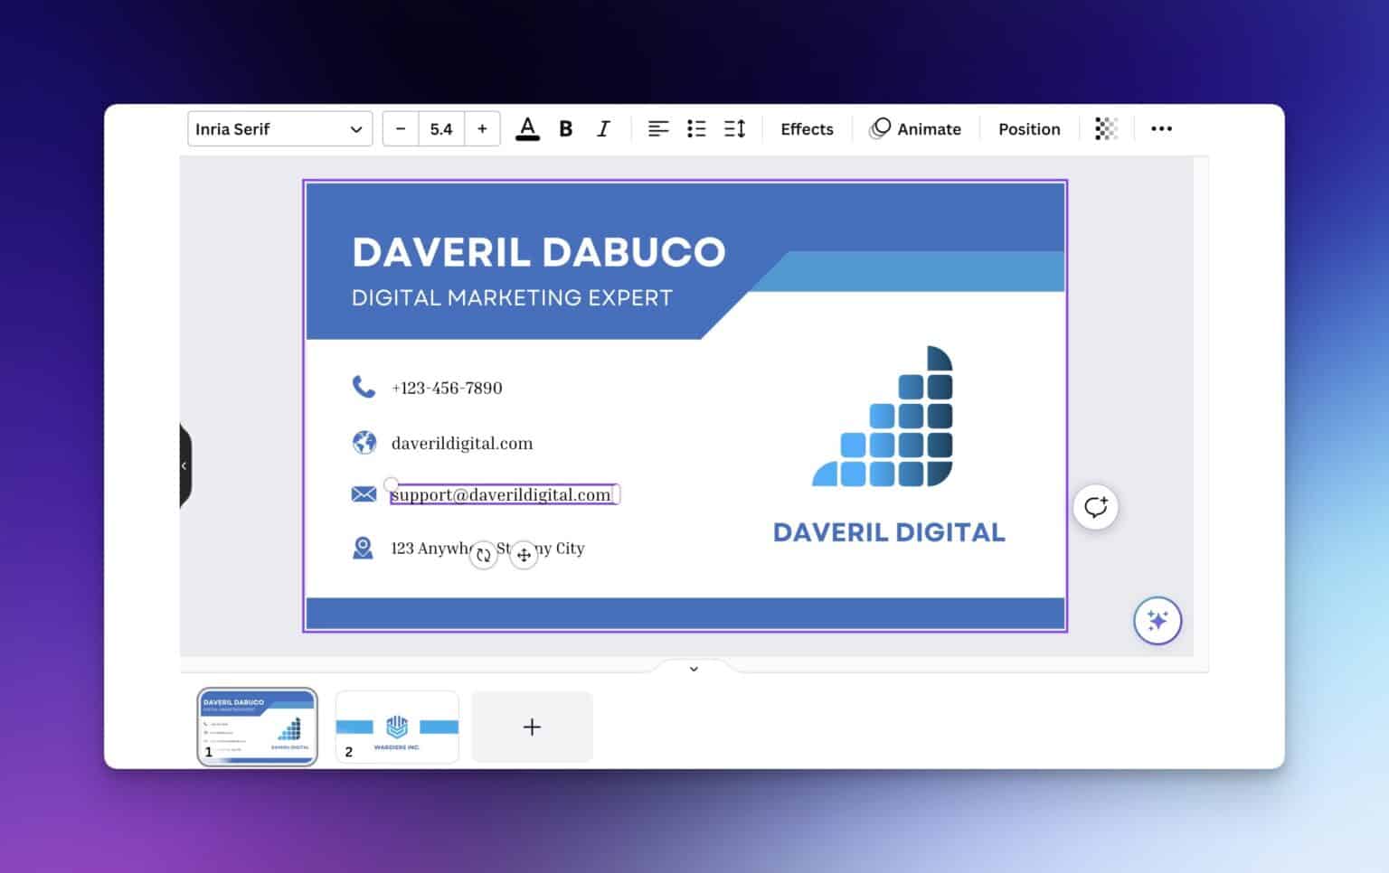Apply bold formatting to the email text
Screen dimensions: 1389x873
565,128
